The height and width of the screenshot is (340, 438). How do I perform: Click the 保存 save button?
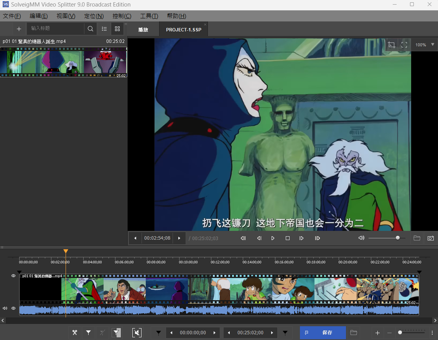[x=323, y=332]
